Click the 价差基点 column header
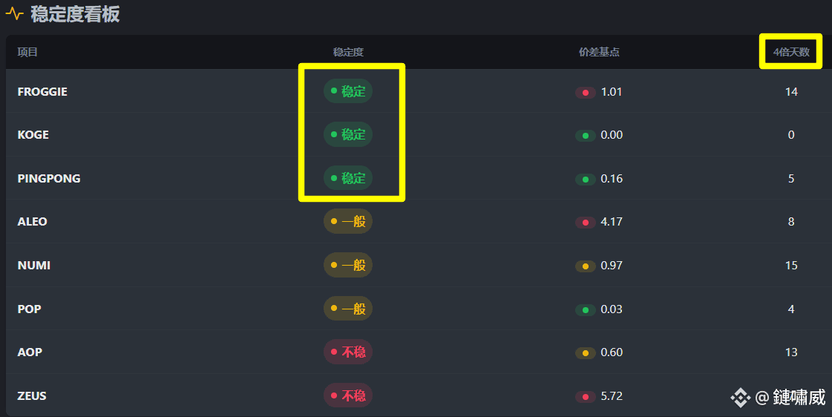 pyautogui.click(x=599, y=52)
